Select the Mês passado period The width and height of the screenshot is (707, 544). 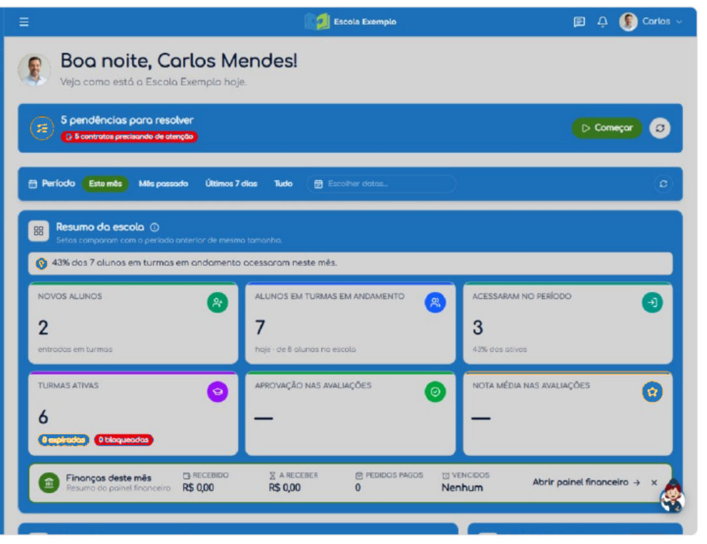tap(163, 184)
